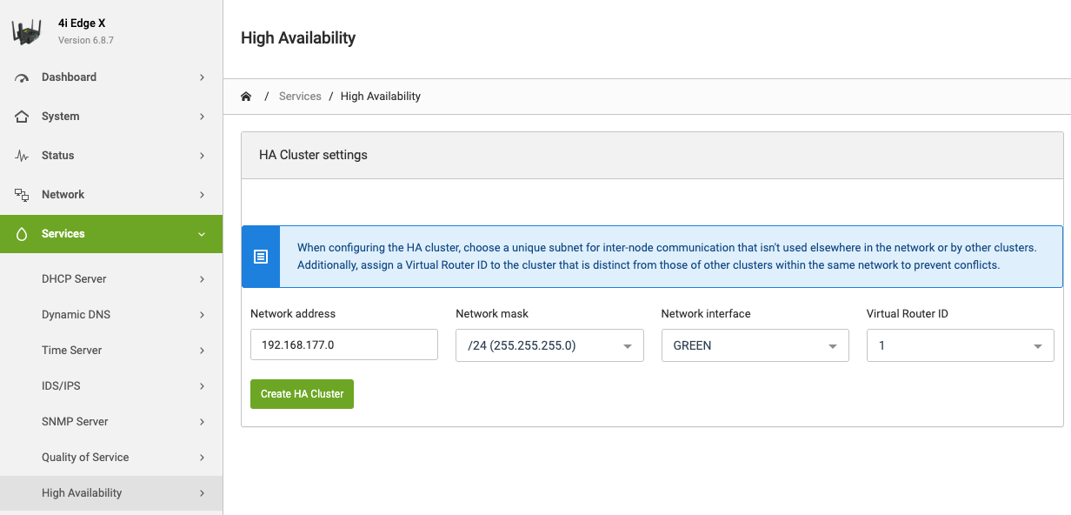Screen dimensions: 1071x515
Task: Click the Dashboard gauge icon
Action: click(23, 77)
